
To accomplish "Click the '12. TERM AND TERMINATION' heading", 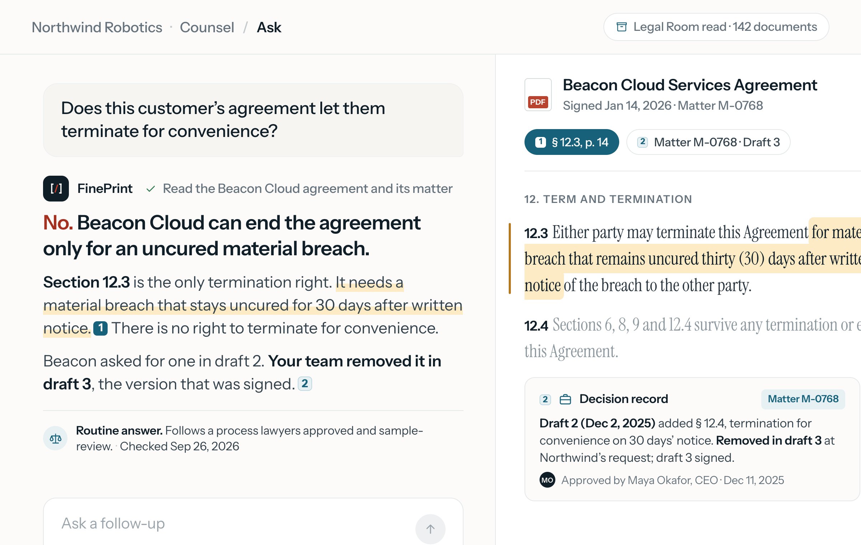I will click(x=608, y=199).
